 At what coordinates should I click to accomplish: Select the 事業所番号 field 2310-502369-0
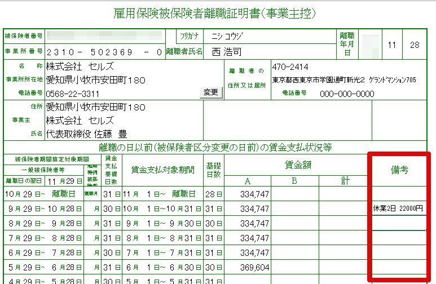pos(105,52)
